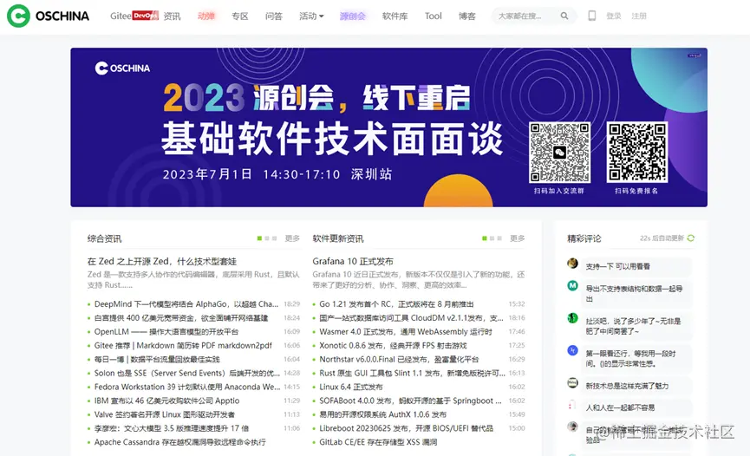Open Rust 原生 GUI Slint 1.1 item
The image size is (750, 456).
pos(413,374)
